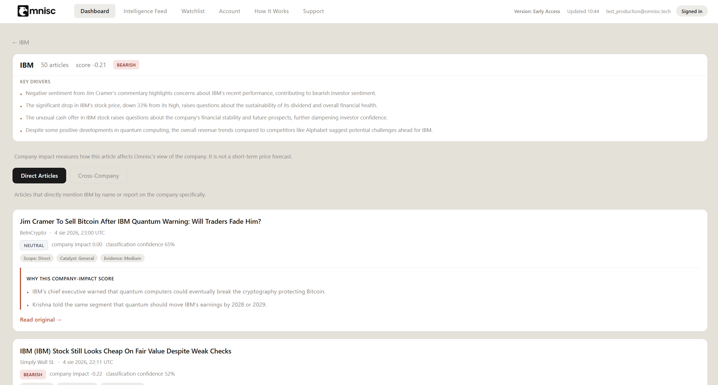This screenshot has height=385, width=718.
Task: Open the Jim Cramer Bitcoin article title
Action: tap(140, 222)
